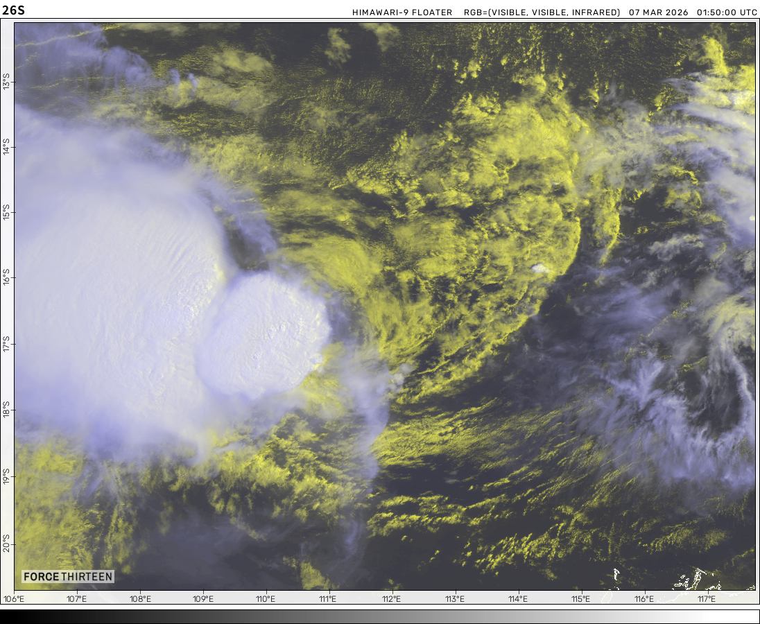
Task: Click the HIMAWARI-9 FLOATER title text
Action: tap(402, 12)
